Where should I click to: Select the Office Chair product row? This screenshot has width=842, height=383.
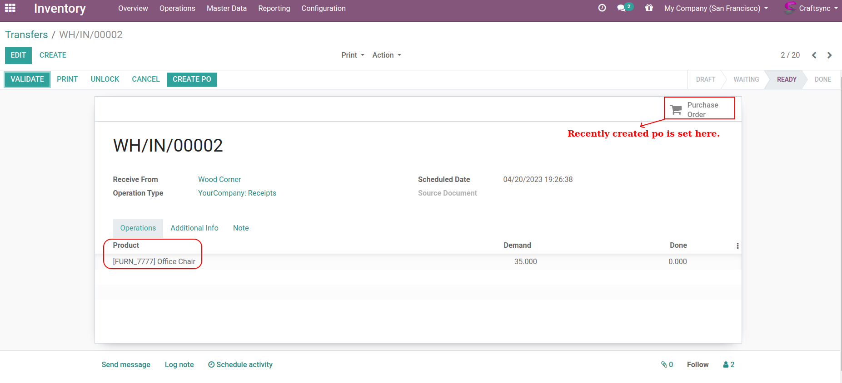(x=154, y=261)
